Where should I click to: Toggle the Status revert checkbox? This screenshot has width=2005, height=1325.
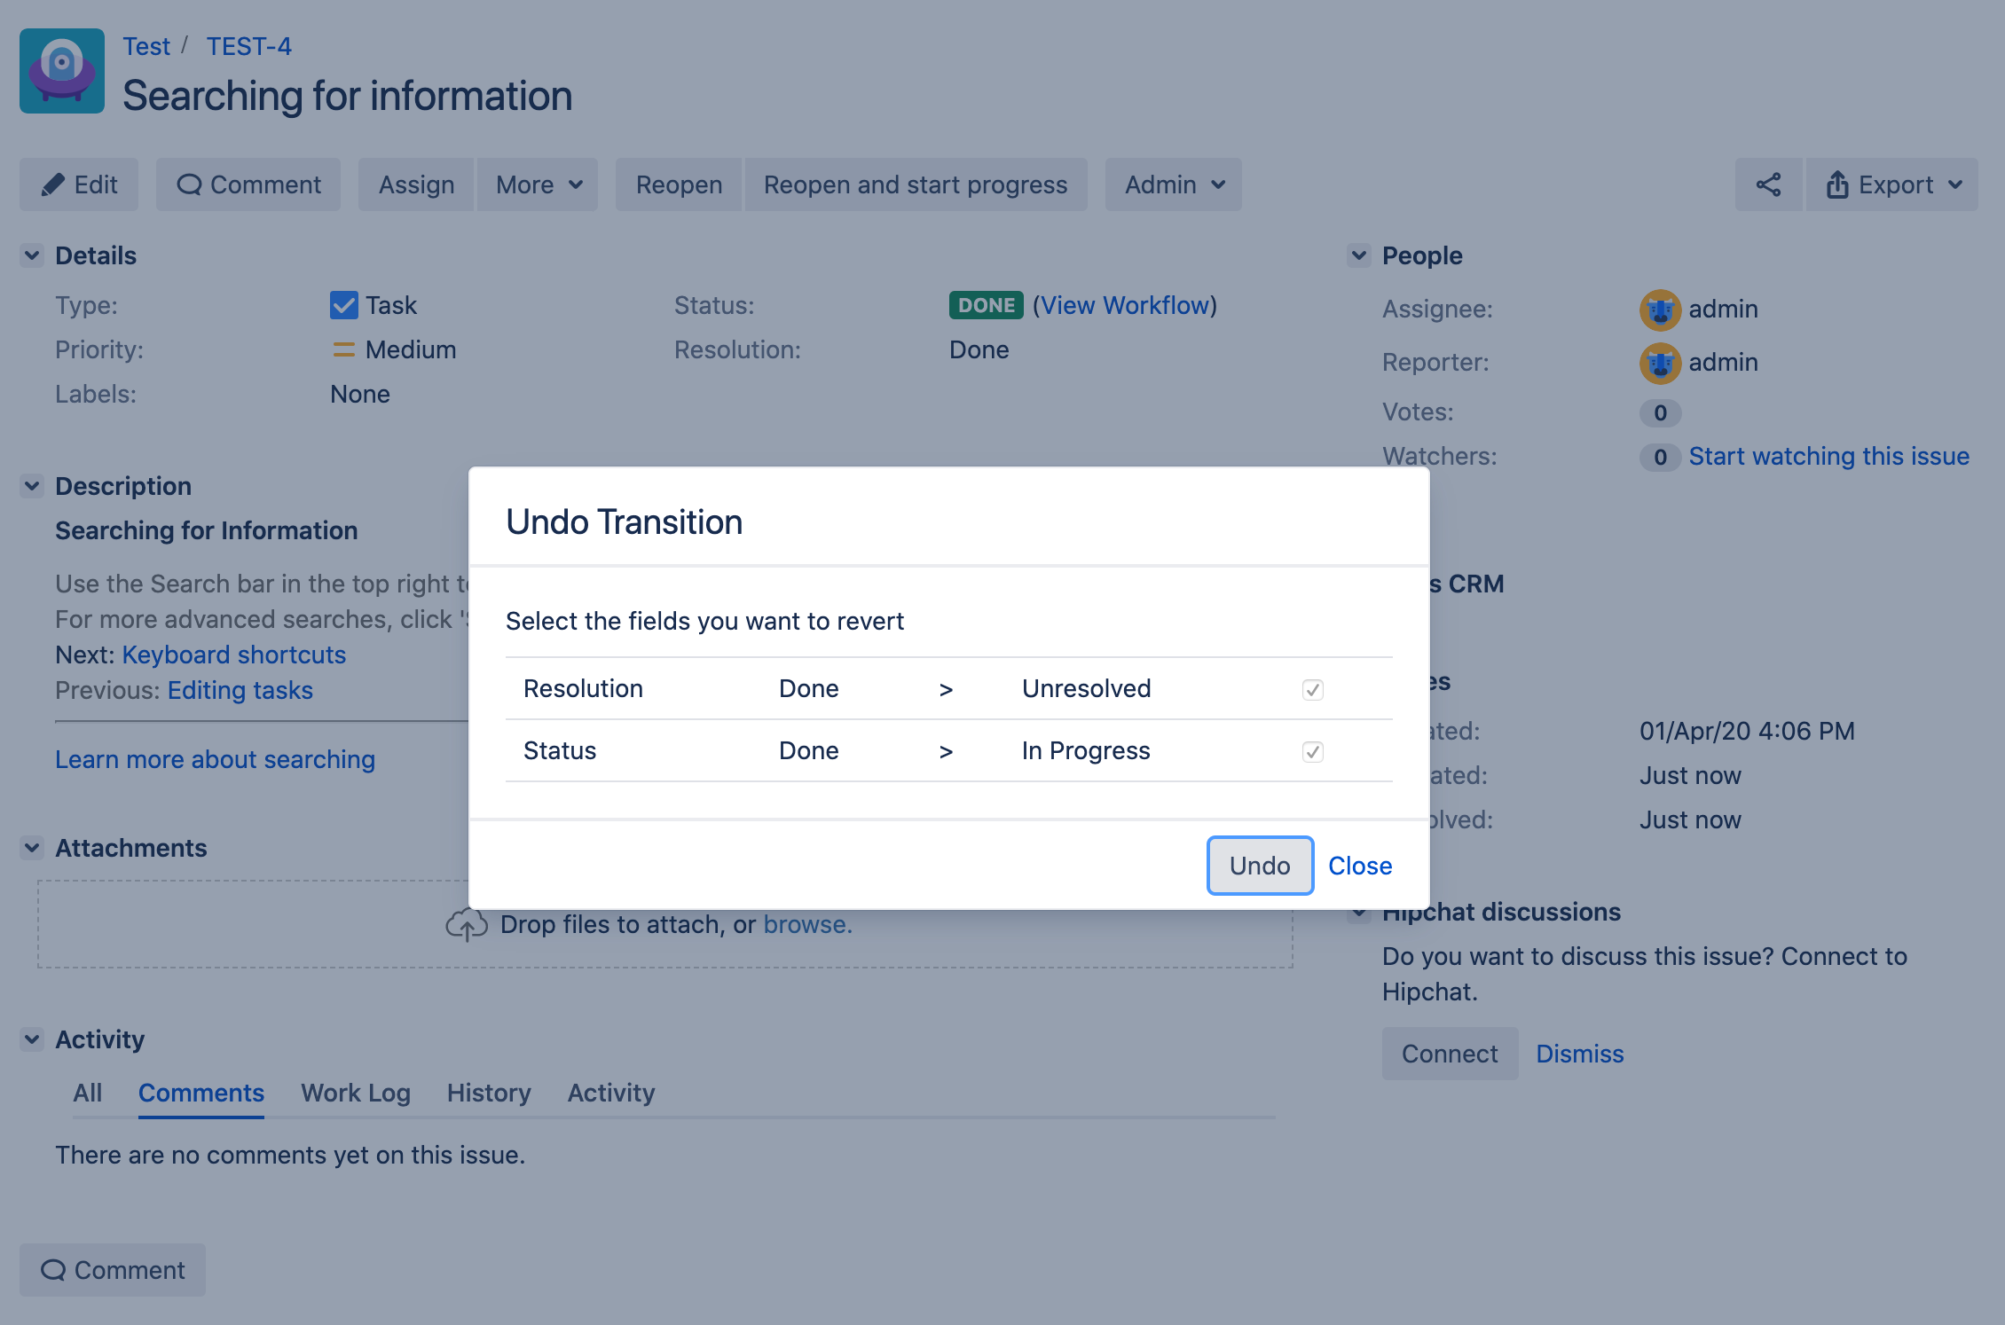[1313, 751]
